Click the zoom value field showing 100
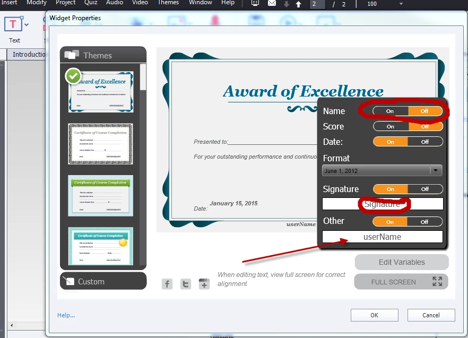 click(x=371, y=4)
